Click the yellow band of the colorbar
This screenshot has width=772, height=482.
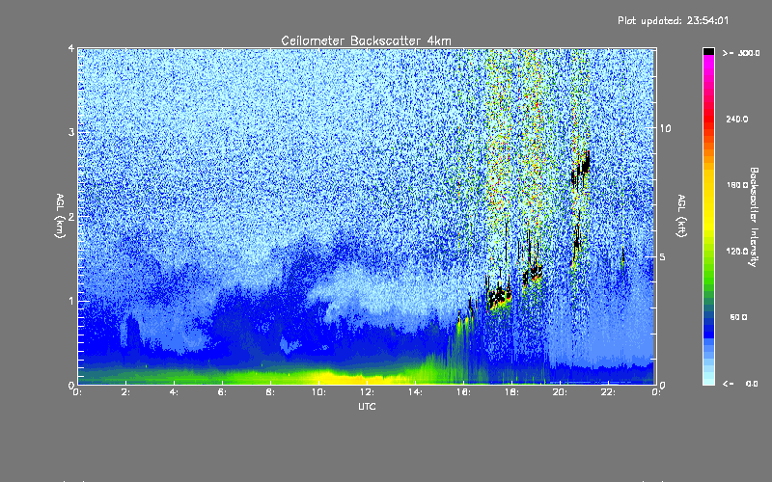click(708, 201)
